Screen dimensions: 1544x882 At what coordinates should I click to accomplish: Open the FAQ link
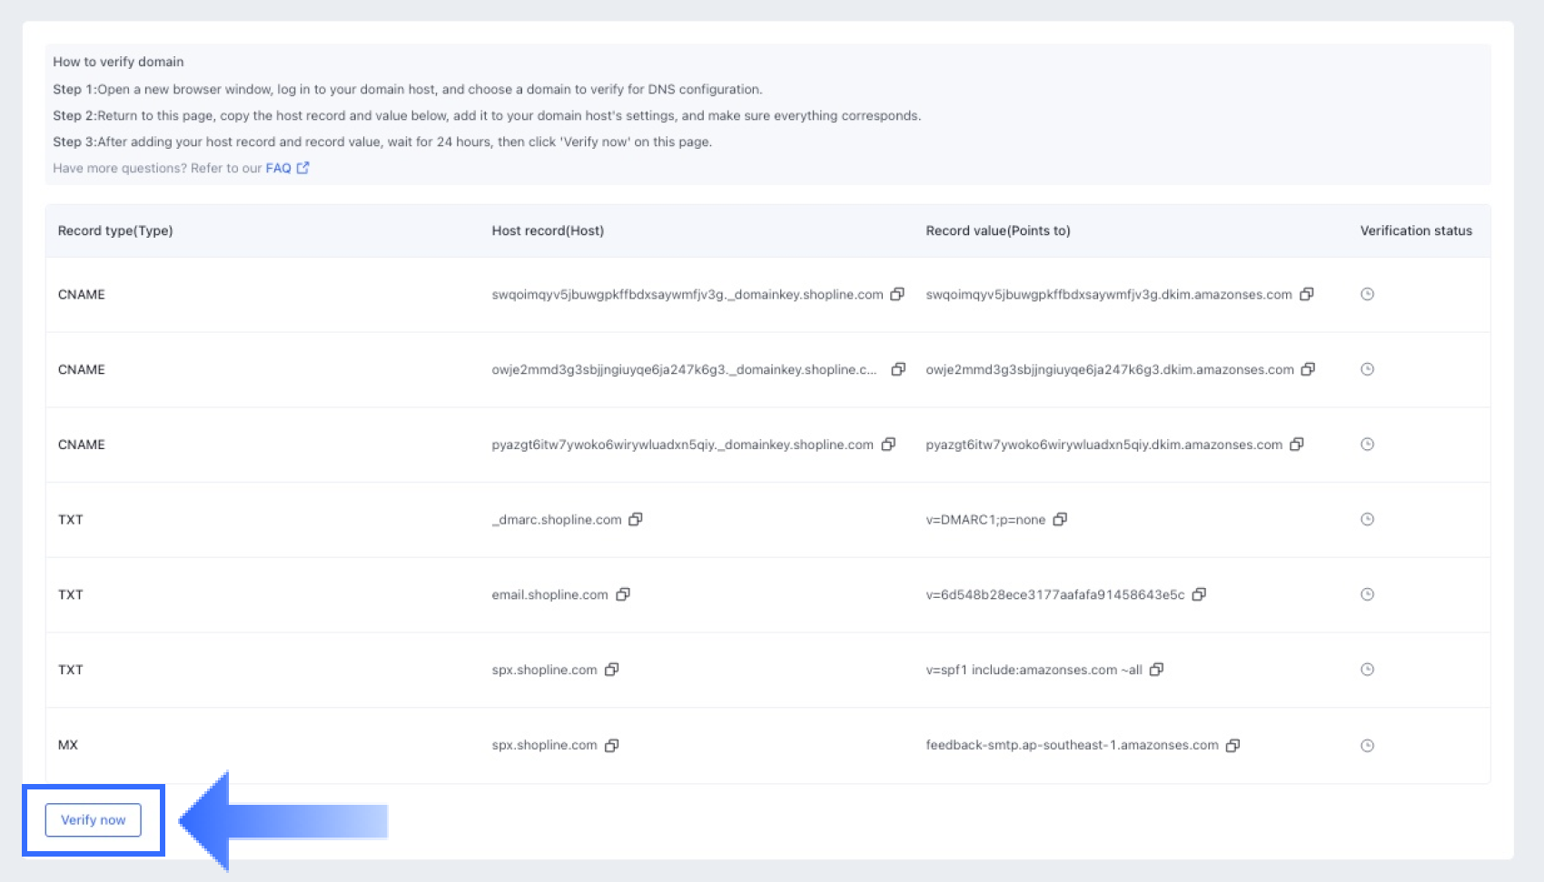(x=278, y=168)
